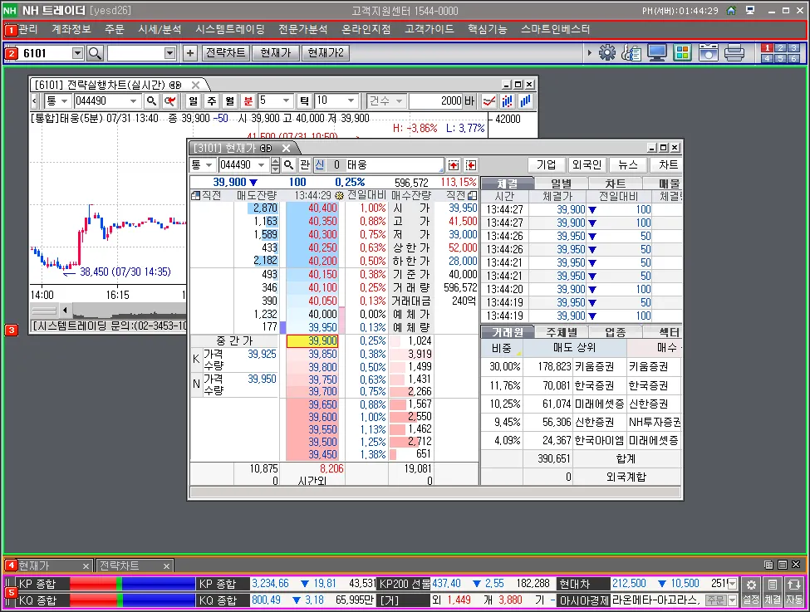Open the empty combo box dropdown in main toolbar
This screenshot has height=612, width=810.
coord(170,53)
